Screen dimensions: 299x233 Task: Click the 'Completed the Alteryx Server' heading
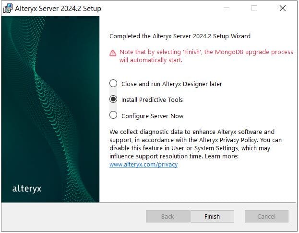[180, 36]
